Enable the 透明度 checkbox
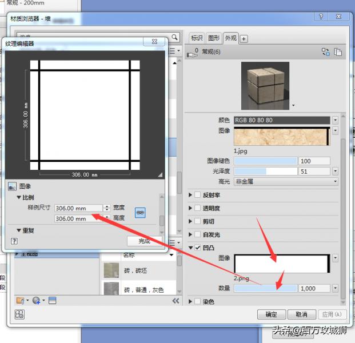 (x=197, y=208)
